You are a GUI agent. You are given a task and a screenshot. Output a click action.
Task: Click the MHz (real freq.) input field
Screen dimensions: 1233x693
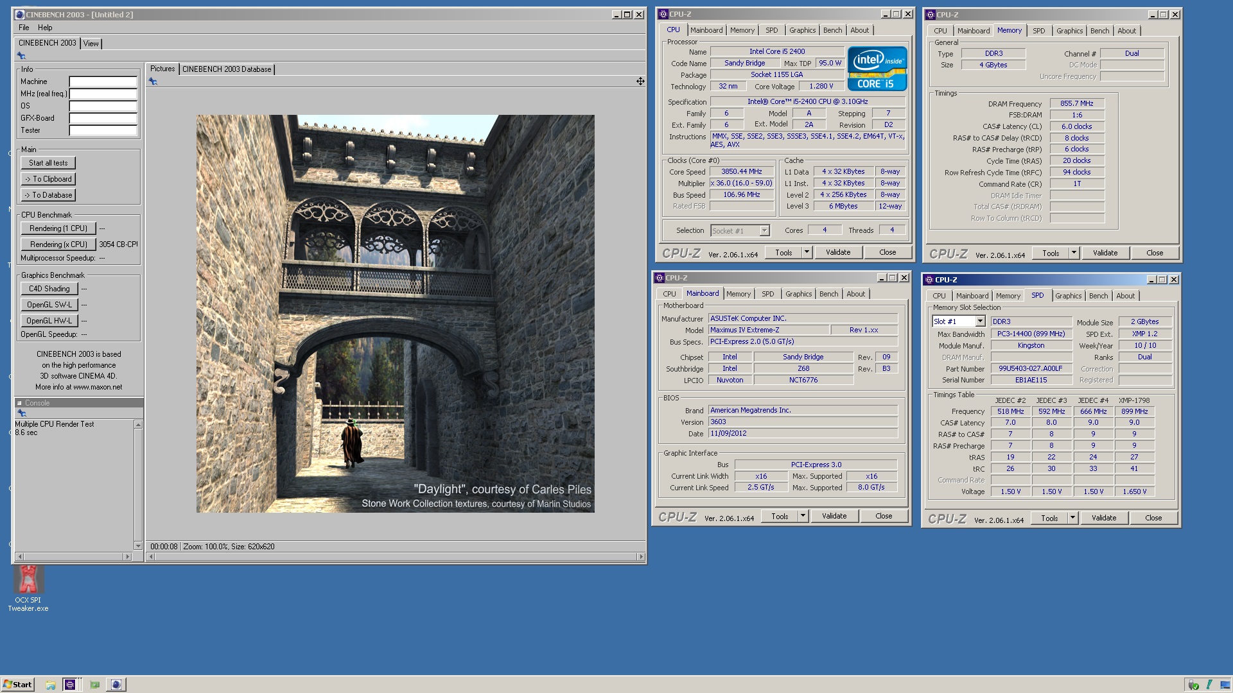click(x=103, y=94)
